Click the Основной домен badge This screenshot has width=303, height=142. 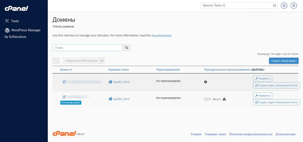(x=71, y=103)
